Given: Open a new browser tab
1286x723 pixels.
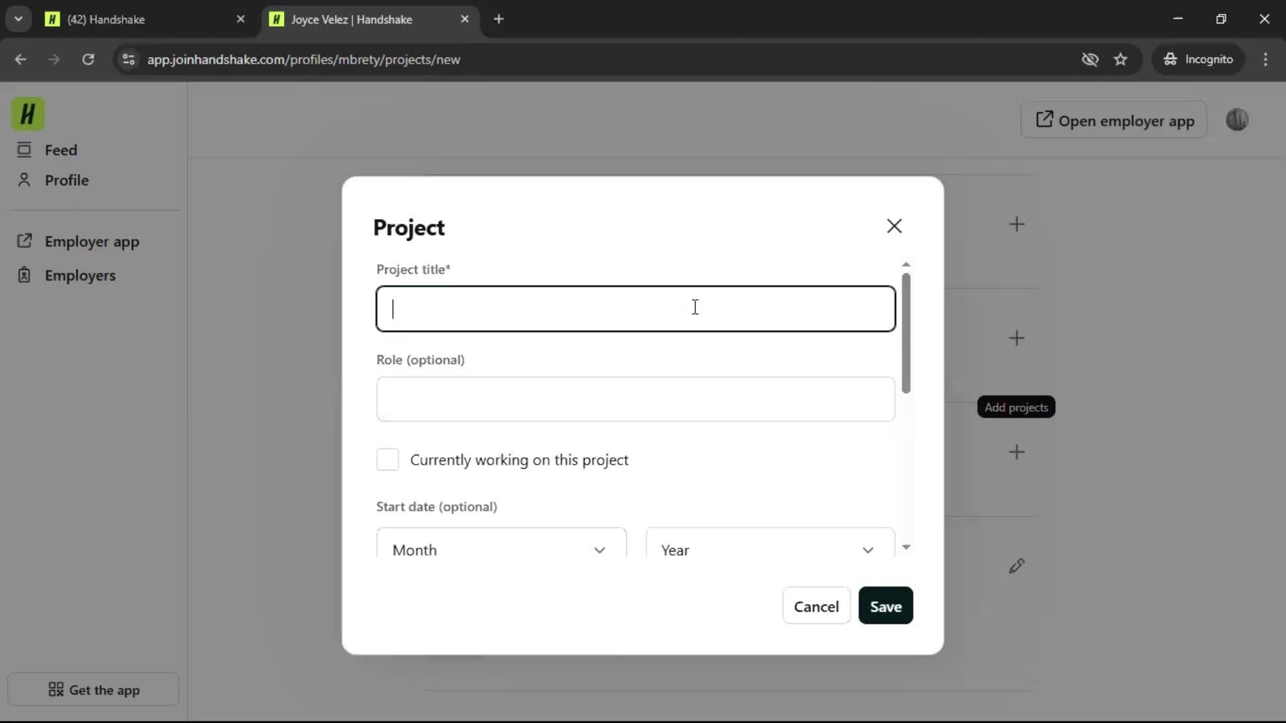Looking at the screenshot, I should point(498,19).
